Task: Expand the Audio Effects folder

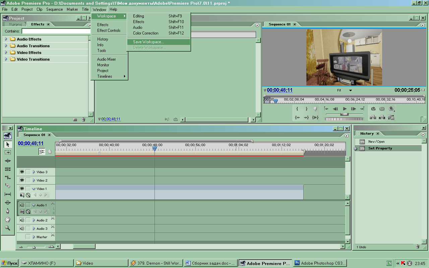Action: (6, 39)
